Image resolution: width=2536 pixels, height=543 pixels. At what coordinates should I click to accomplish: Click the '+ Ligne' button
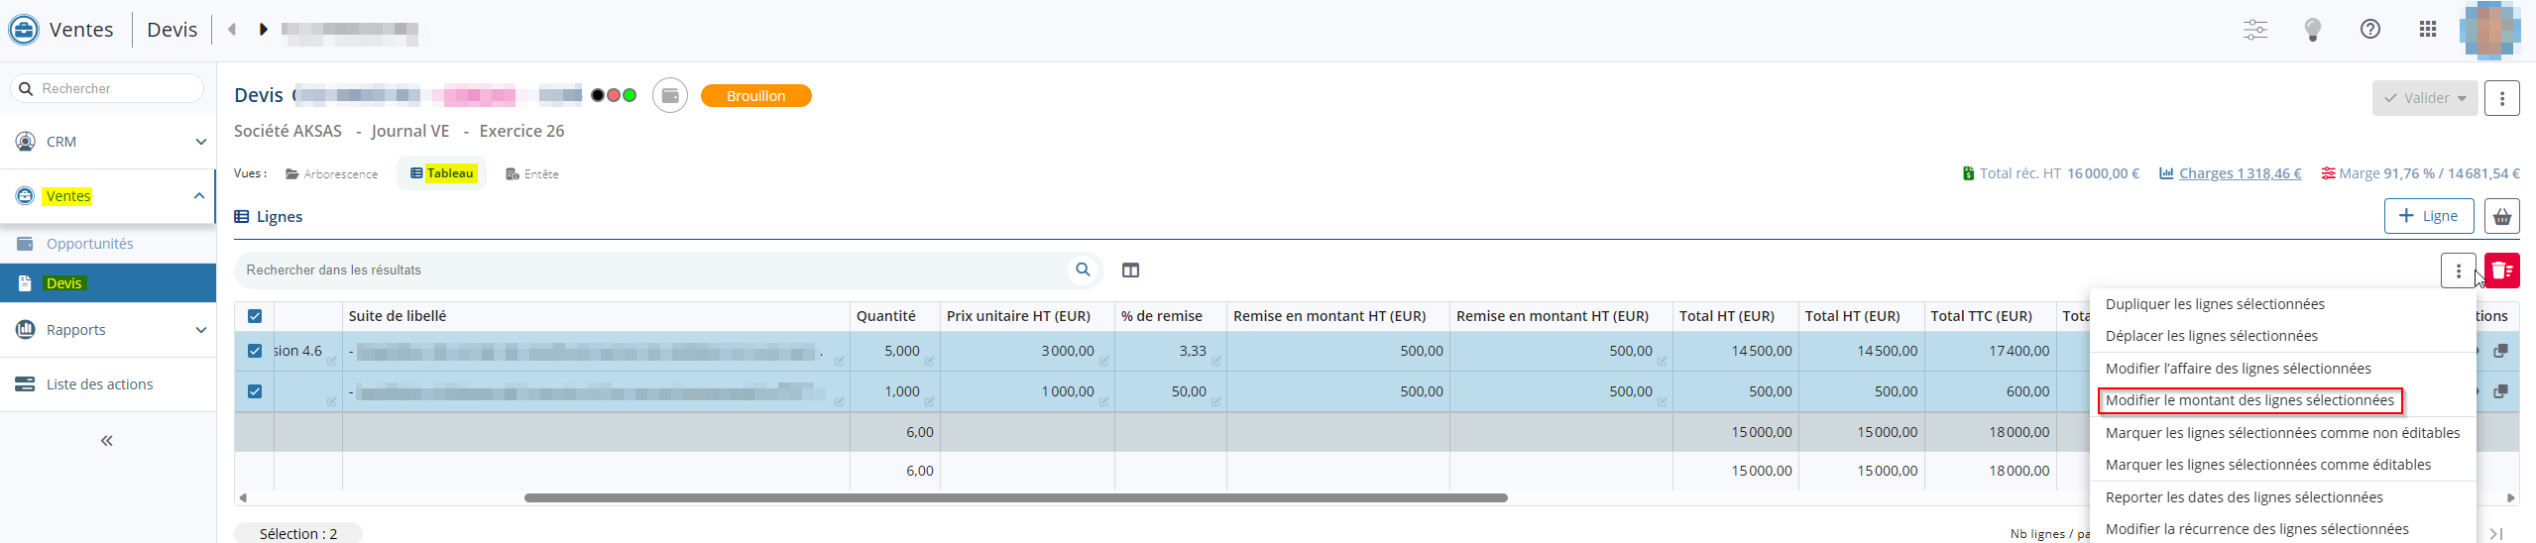(2428, 216)
